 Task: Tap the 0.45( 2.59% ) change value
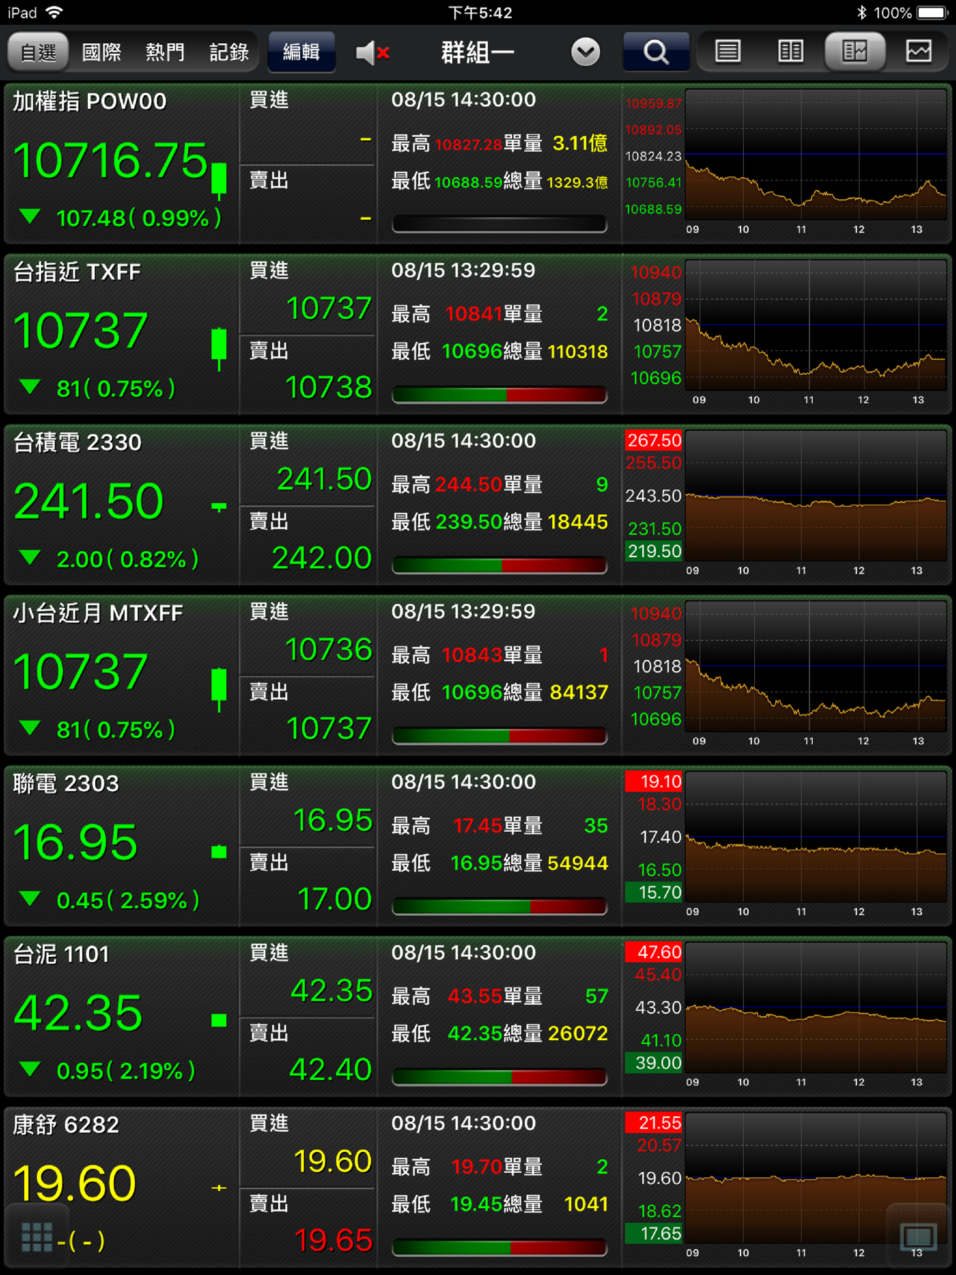click(128, 901)
